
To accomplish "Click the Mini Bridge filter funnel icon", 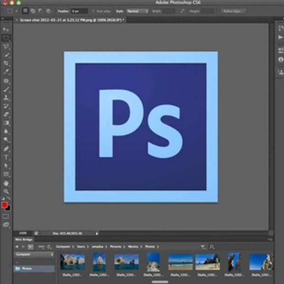I will click(x=203, y=247).
